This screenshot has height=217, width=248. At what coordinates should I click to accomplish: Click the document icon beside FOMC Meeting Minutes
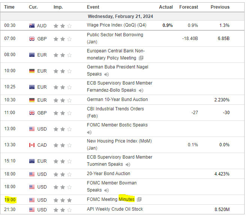click(139, 200)
